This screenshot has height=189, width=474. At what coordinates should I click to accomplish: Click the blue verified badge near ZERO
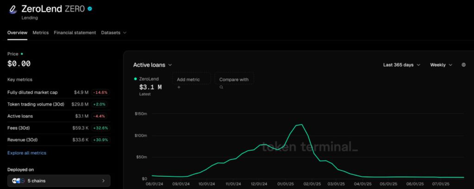[x=90, y=8]
